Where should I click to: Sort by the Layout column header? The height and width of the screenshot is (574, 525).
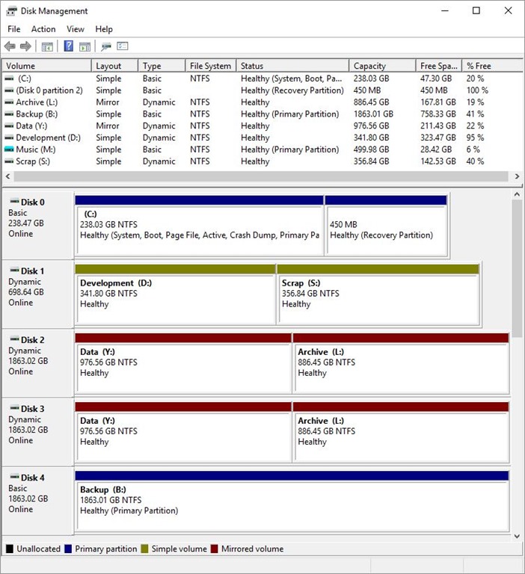click(114, 66)
